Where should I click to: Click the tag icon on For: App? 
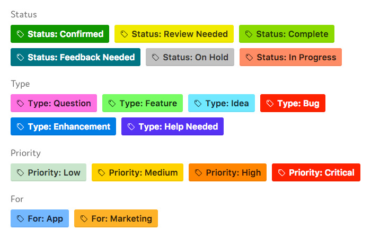(x=20, y=218)
